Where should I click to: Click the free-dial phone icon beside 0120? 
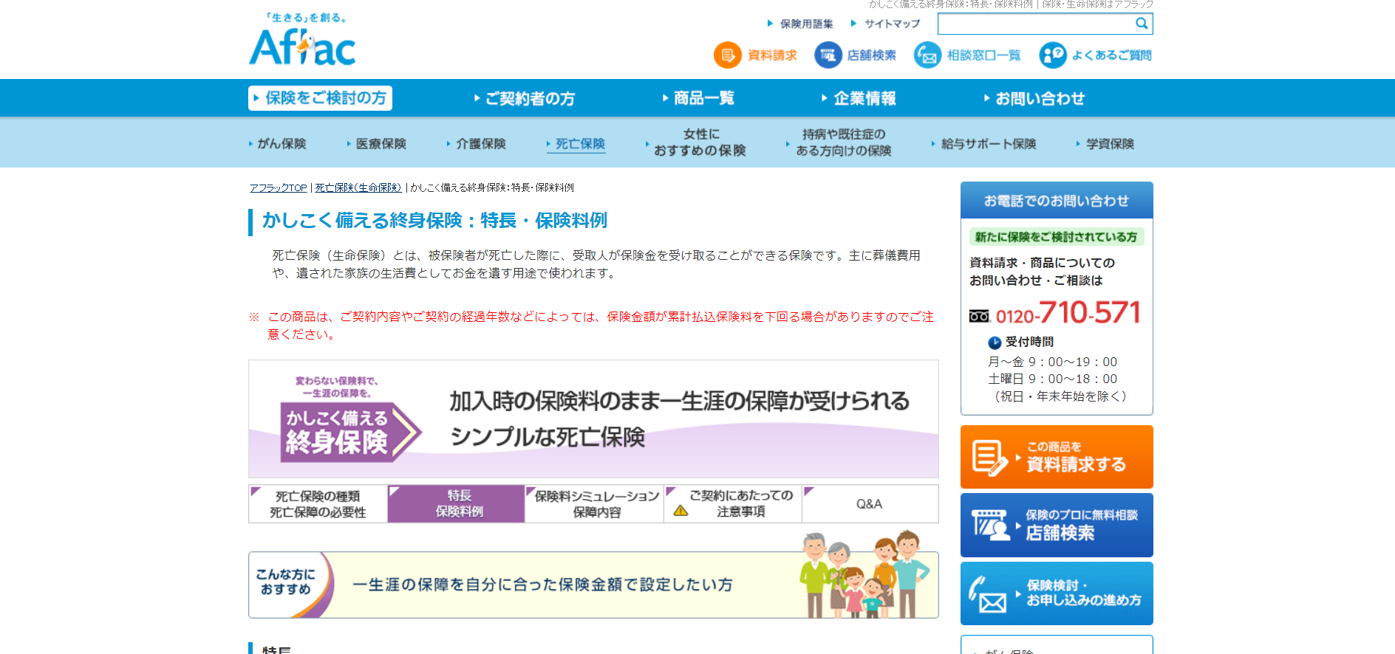coord(979,317)
